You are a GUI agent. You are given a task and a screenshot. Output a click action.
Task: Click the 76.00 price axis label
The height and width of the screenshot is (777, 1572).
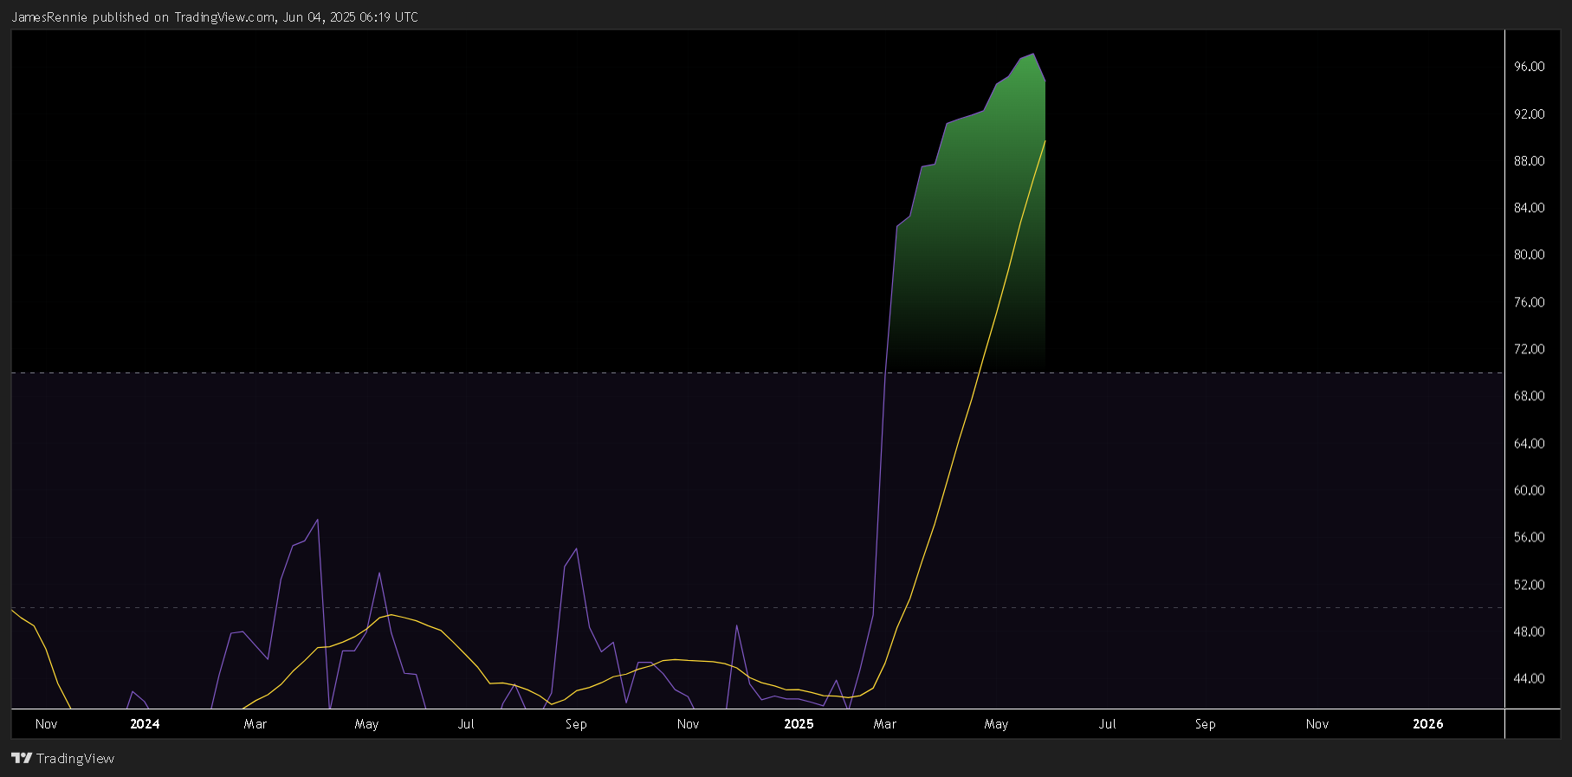pos(1529,301)
